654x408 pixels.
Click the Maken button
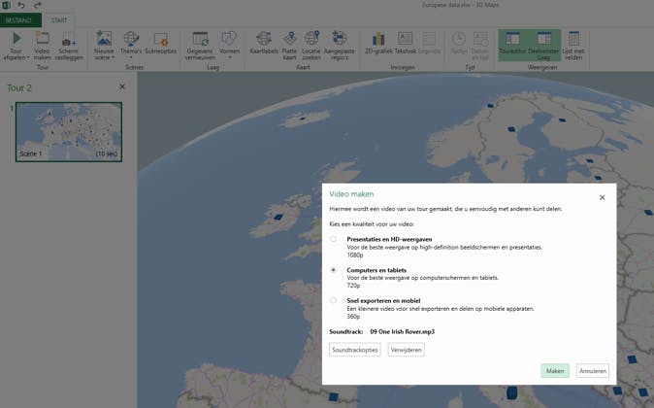pos(555,371)
